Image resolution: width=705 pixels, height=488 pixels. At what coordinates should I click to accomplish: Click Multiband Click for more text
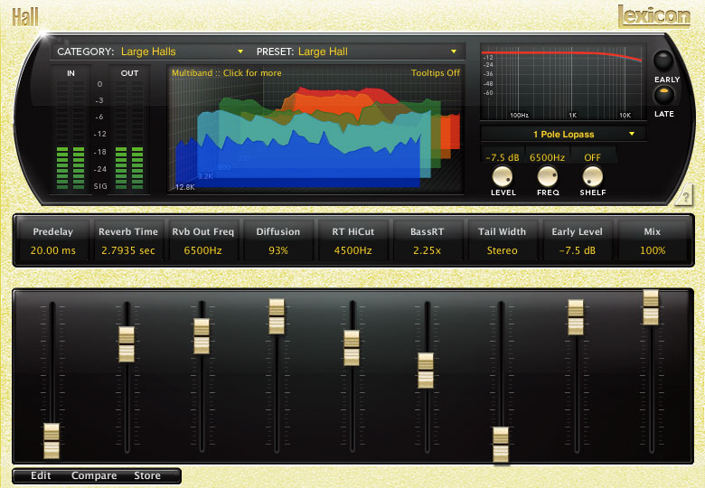(227, 73)
